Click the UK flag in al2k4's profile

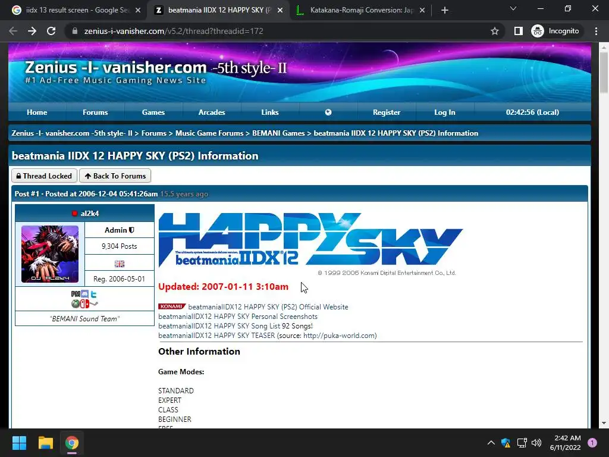(x=120, y=264)
